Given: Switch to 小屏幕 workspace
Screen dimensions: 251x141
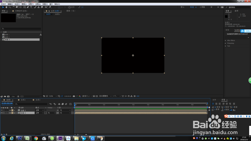Looking at the screenshot, I should pos(202,7).
